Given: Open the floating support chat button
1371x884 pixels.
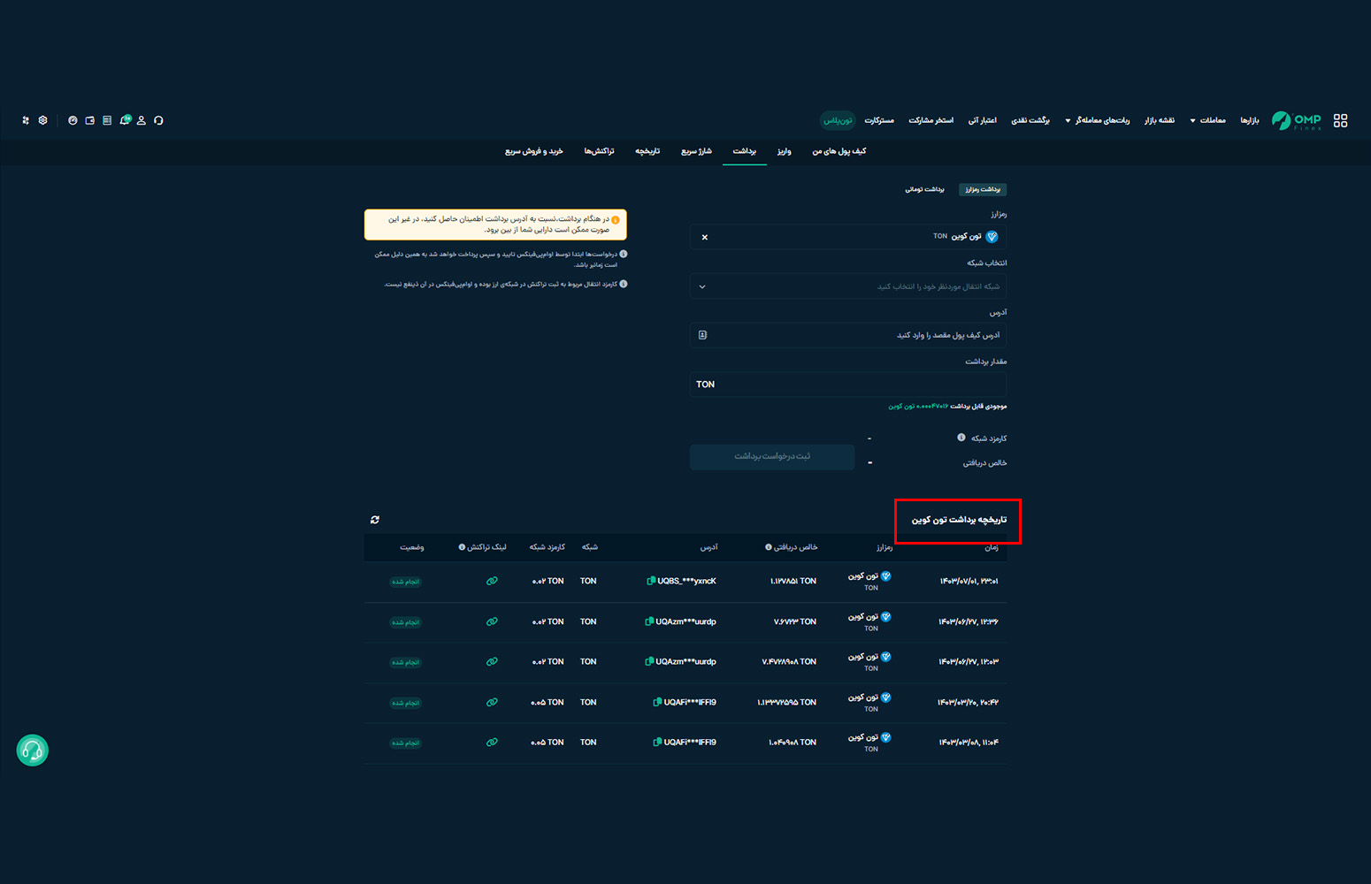Looking at the screenshot, I should point(33,751).
